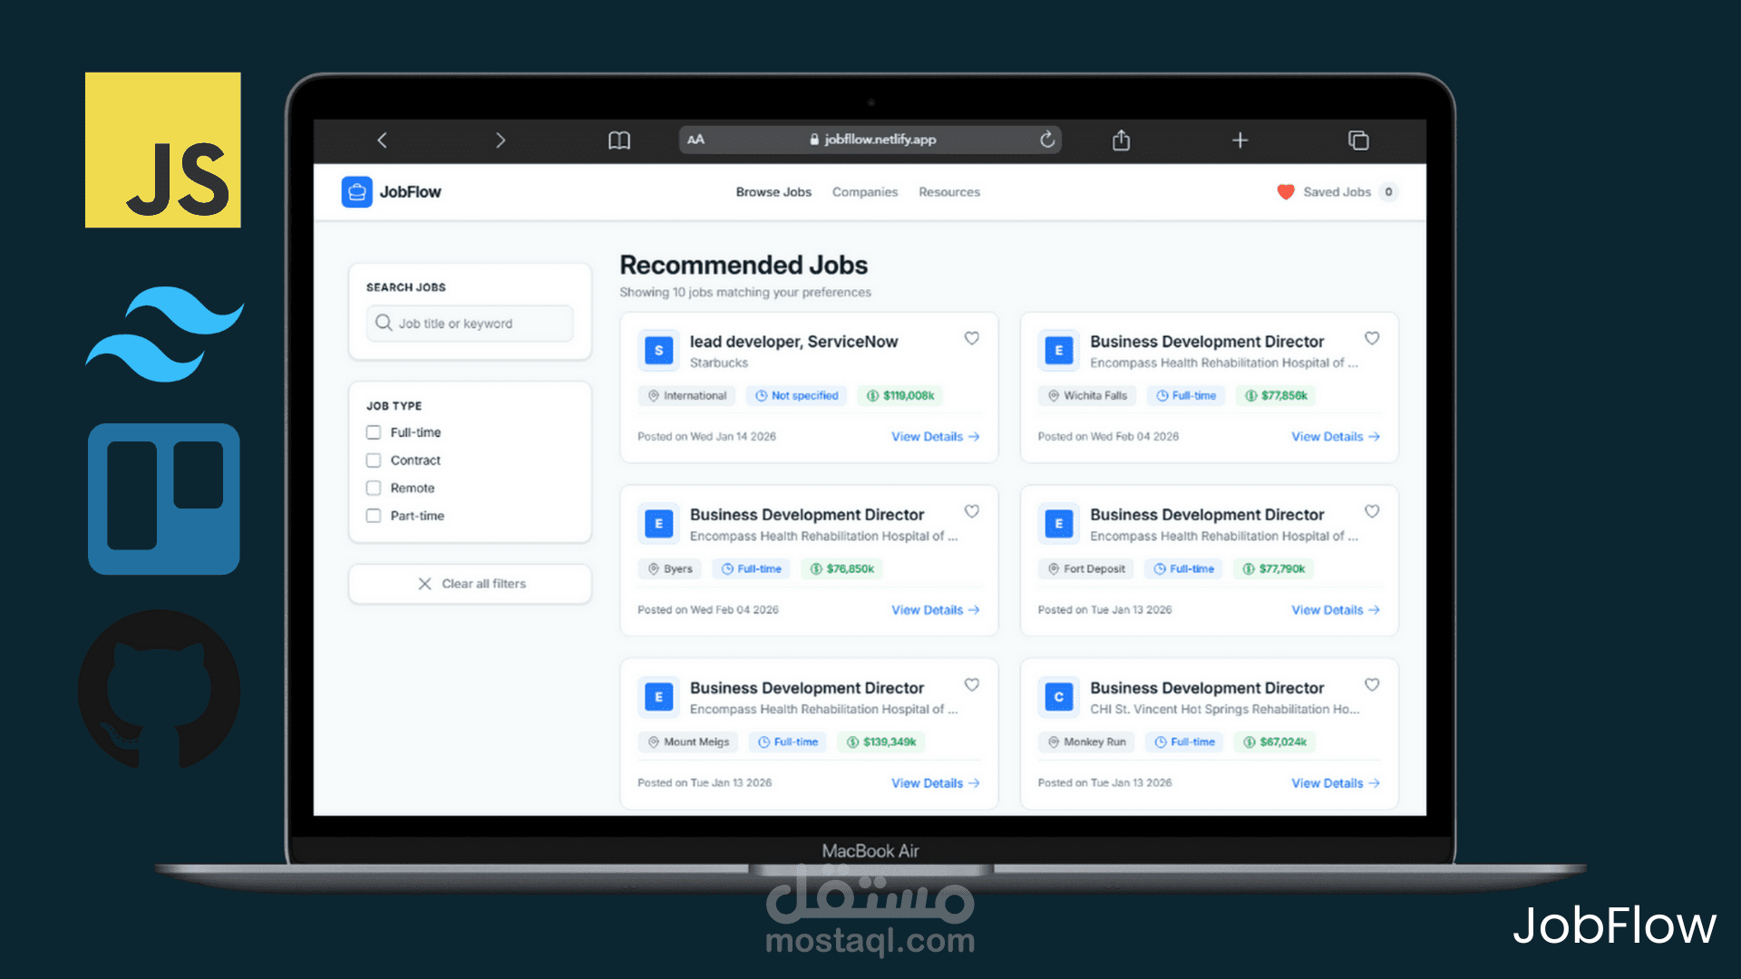Image resolution: width=1741 pixels, height=979 pixels.
Task: Favorite the Byers Business Development Director job
Action: [x=971, y=511]
